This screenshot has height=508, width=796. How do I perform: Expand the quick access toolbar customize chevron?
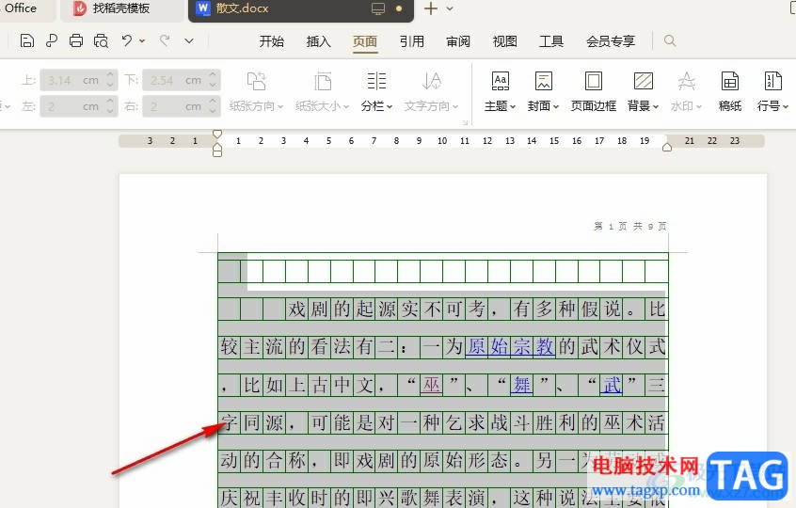[x=189, y=40]
